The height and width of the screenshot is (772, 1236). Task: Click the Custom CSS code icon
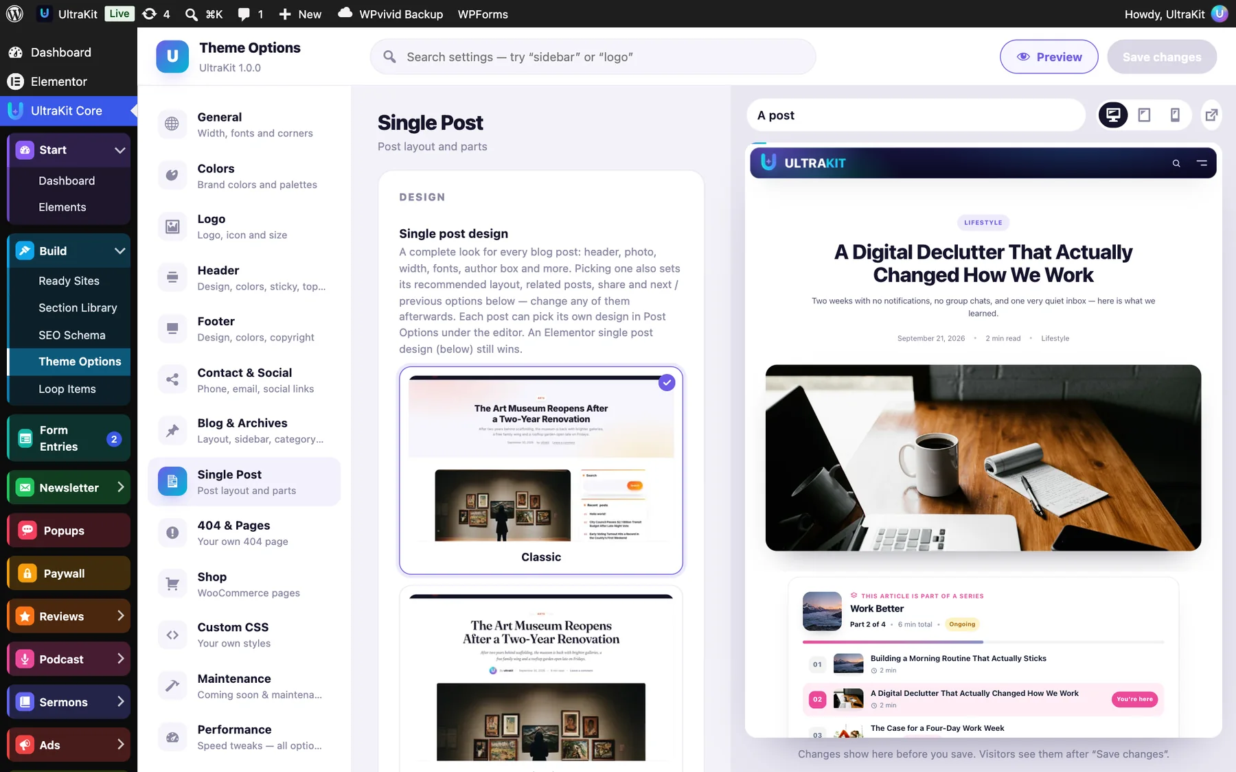172,635
